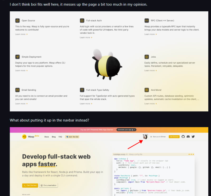211x196 pixels.
Task: Click the Email Sending heading
Action: [29, 90]
